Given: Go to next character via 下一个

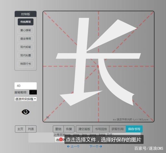Looking at the screenshot, I should coord(95,147).
